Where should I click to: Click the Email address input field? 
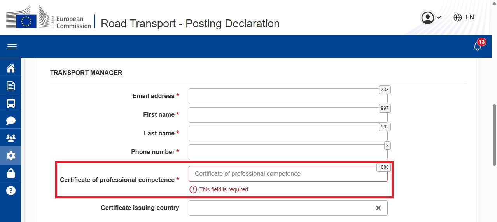pos(288,96)
